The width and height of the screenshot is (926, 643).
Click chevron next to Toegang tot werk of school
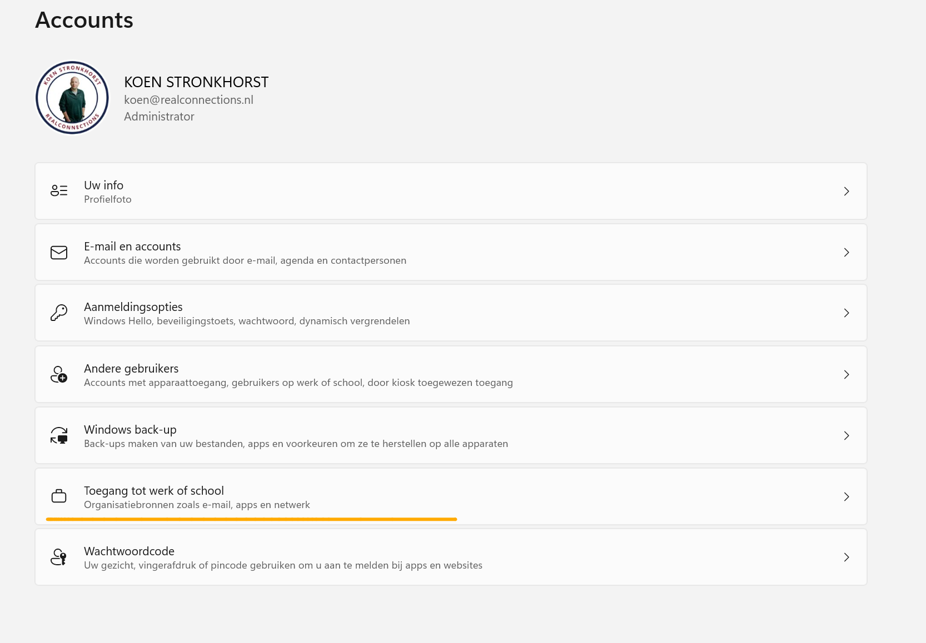pos(847,496)
